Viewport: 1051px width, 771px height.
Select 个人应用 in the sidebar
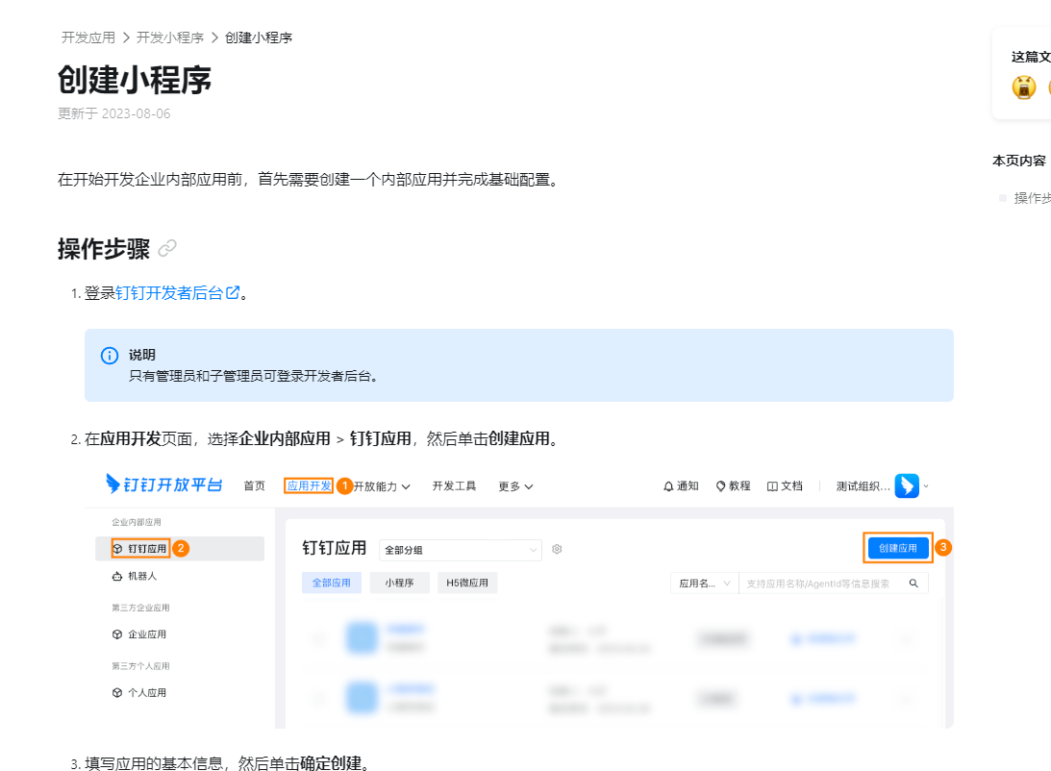click(x=139, y=692)
